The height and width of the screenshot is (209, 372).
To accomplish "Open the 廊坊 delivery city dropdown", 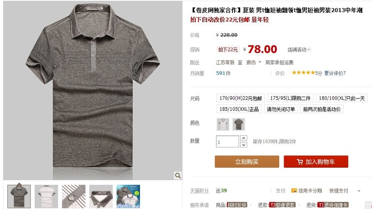I will [x=254, y=62].
